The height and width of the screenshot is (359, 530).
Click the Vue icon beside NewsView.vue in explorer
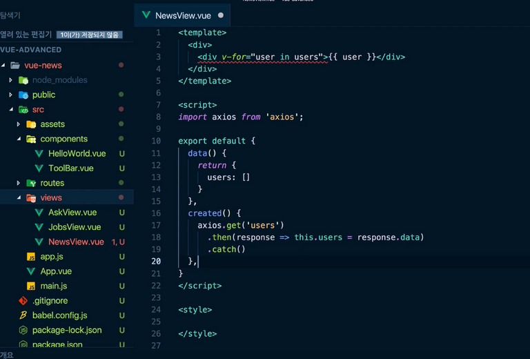point(39,242)
